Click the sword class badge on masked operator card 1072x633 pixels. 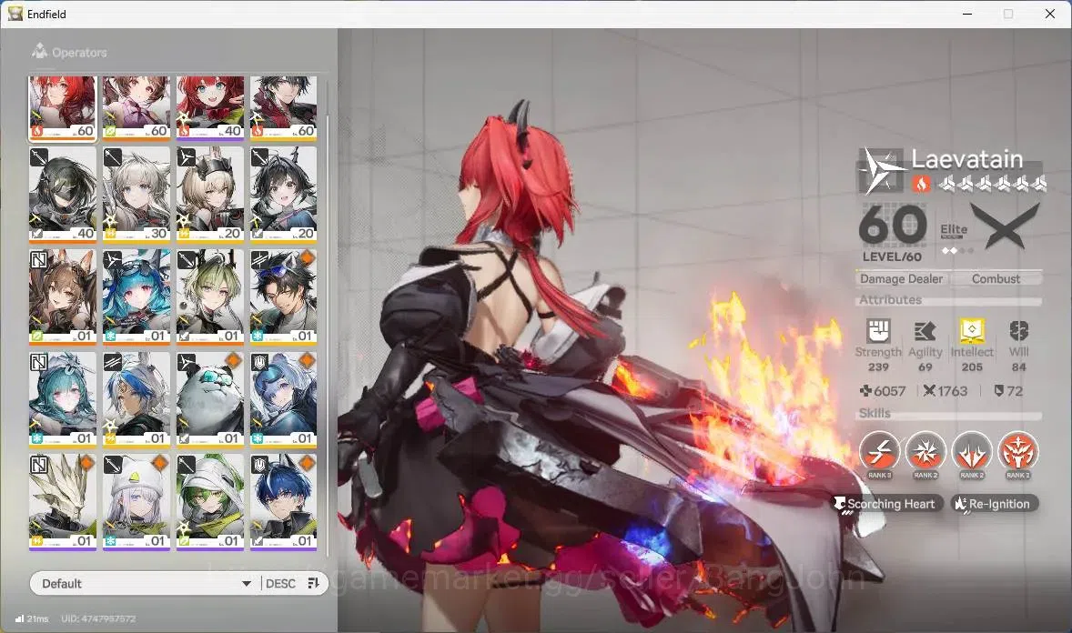(39, 158)
